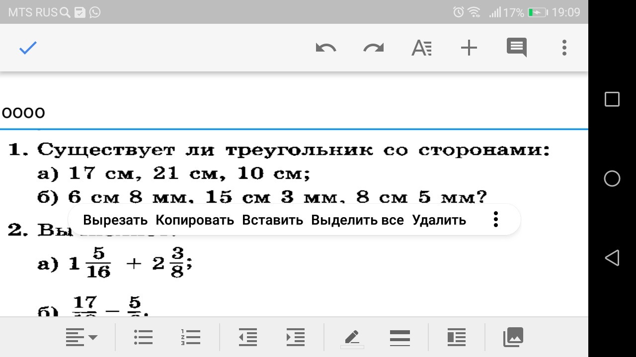
Task: Insert a numbered list
Action: [x=190, y=337]
